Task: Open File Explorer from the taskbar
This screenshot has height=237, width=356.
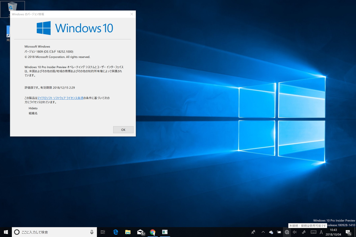Action: pyautogui.click(x=128, y=232)
